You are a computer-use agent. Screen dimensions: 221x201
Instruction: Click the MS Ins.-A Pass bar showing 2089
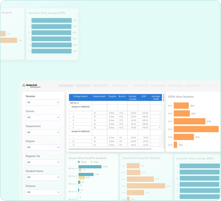pos(90,167)
